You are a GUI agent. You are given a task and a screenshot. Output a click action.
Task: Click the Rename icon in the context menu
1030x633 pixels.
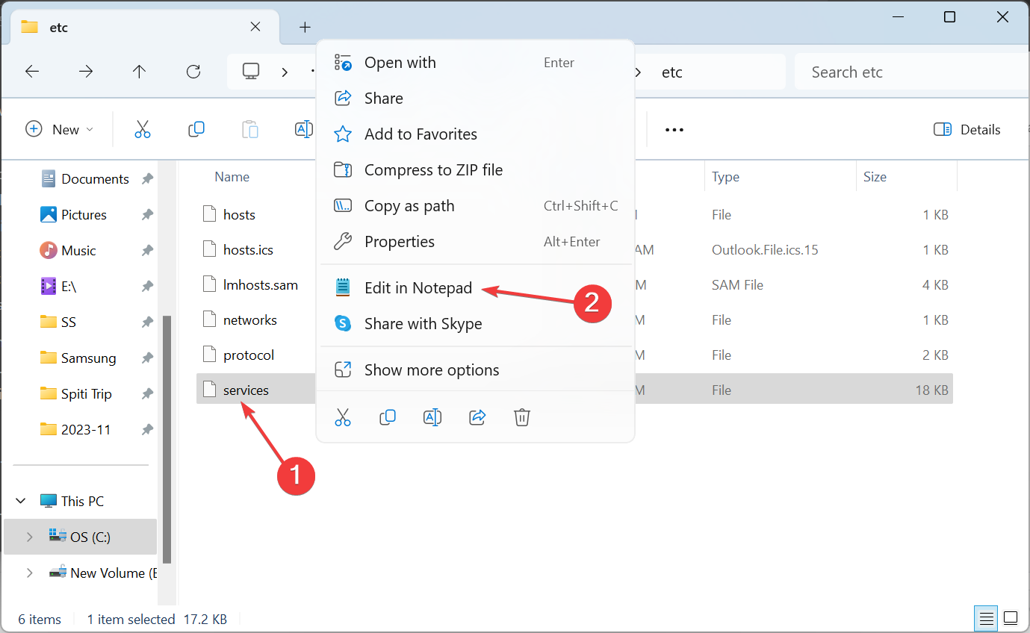[x=432, y=417]
